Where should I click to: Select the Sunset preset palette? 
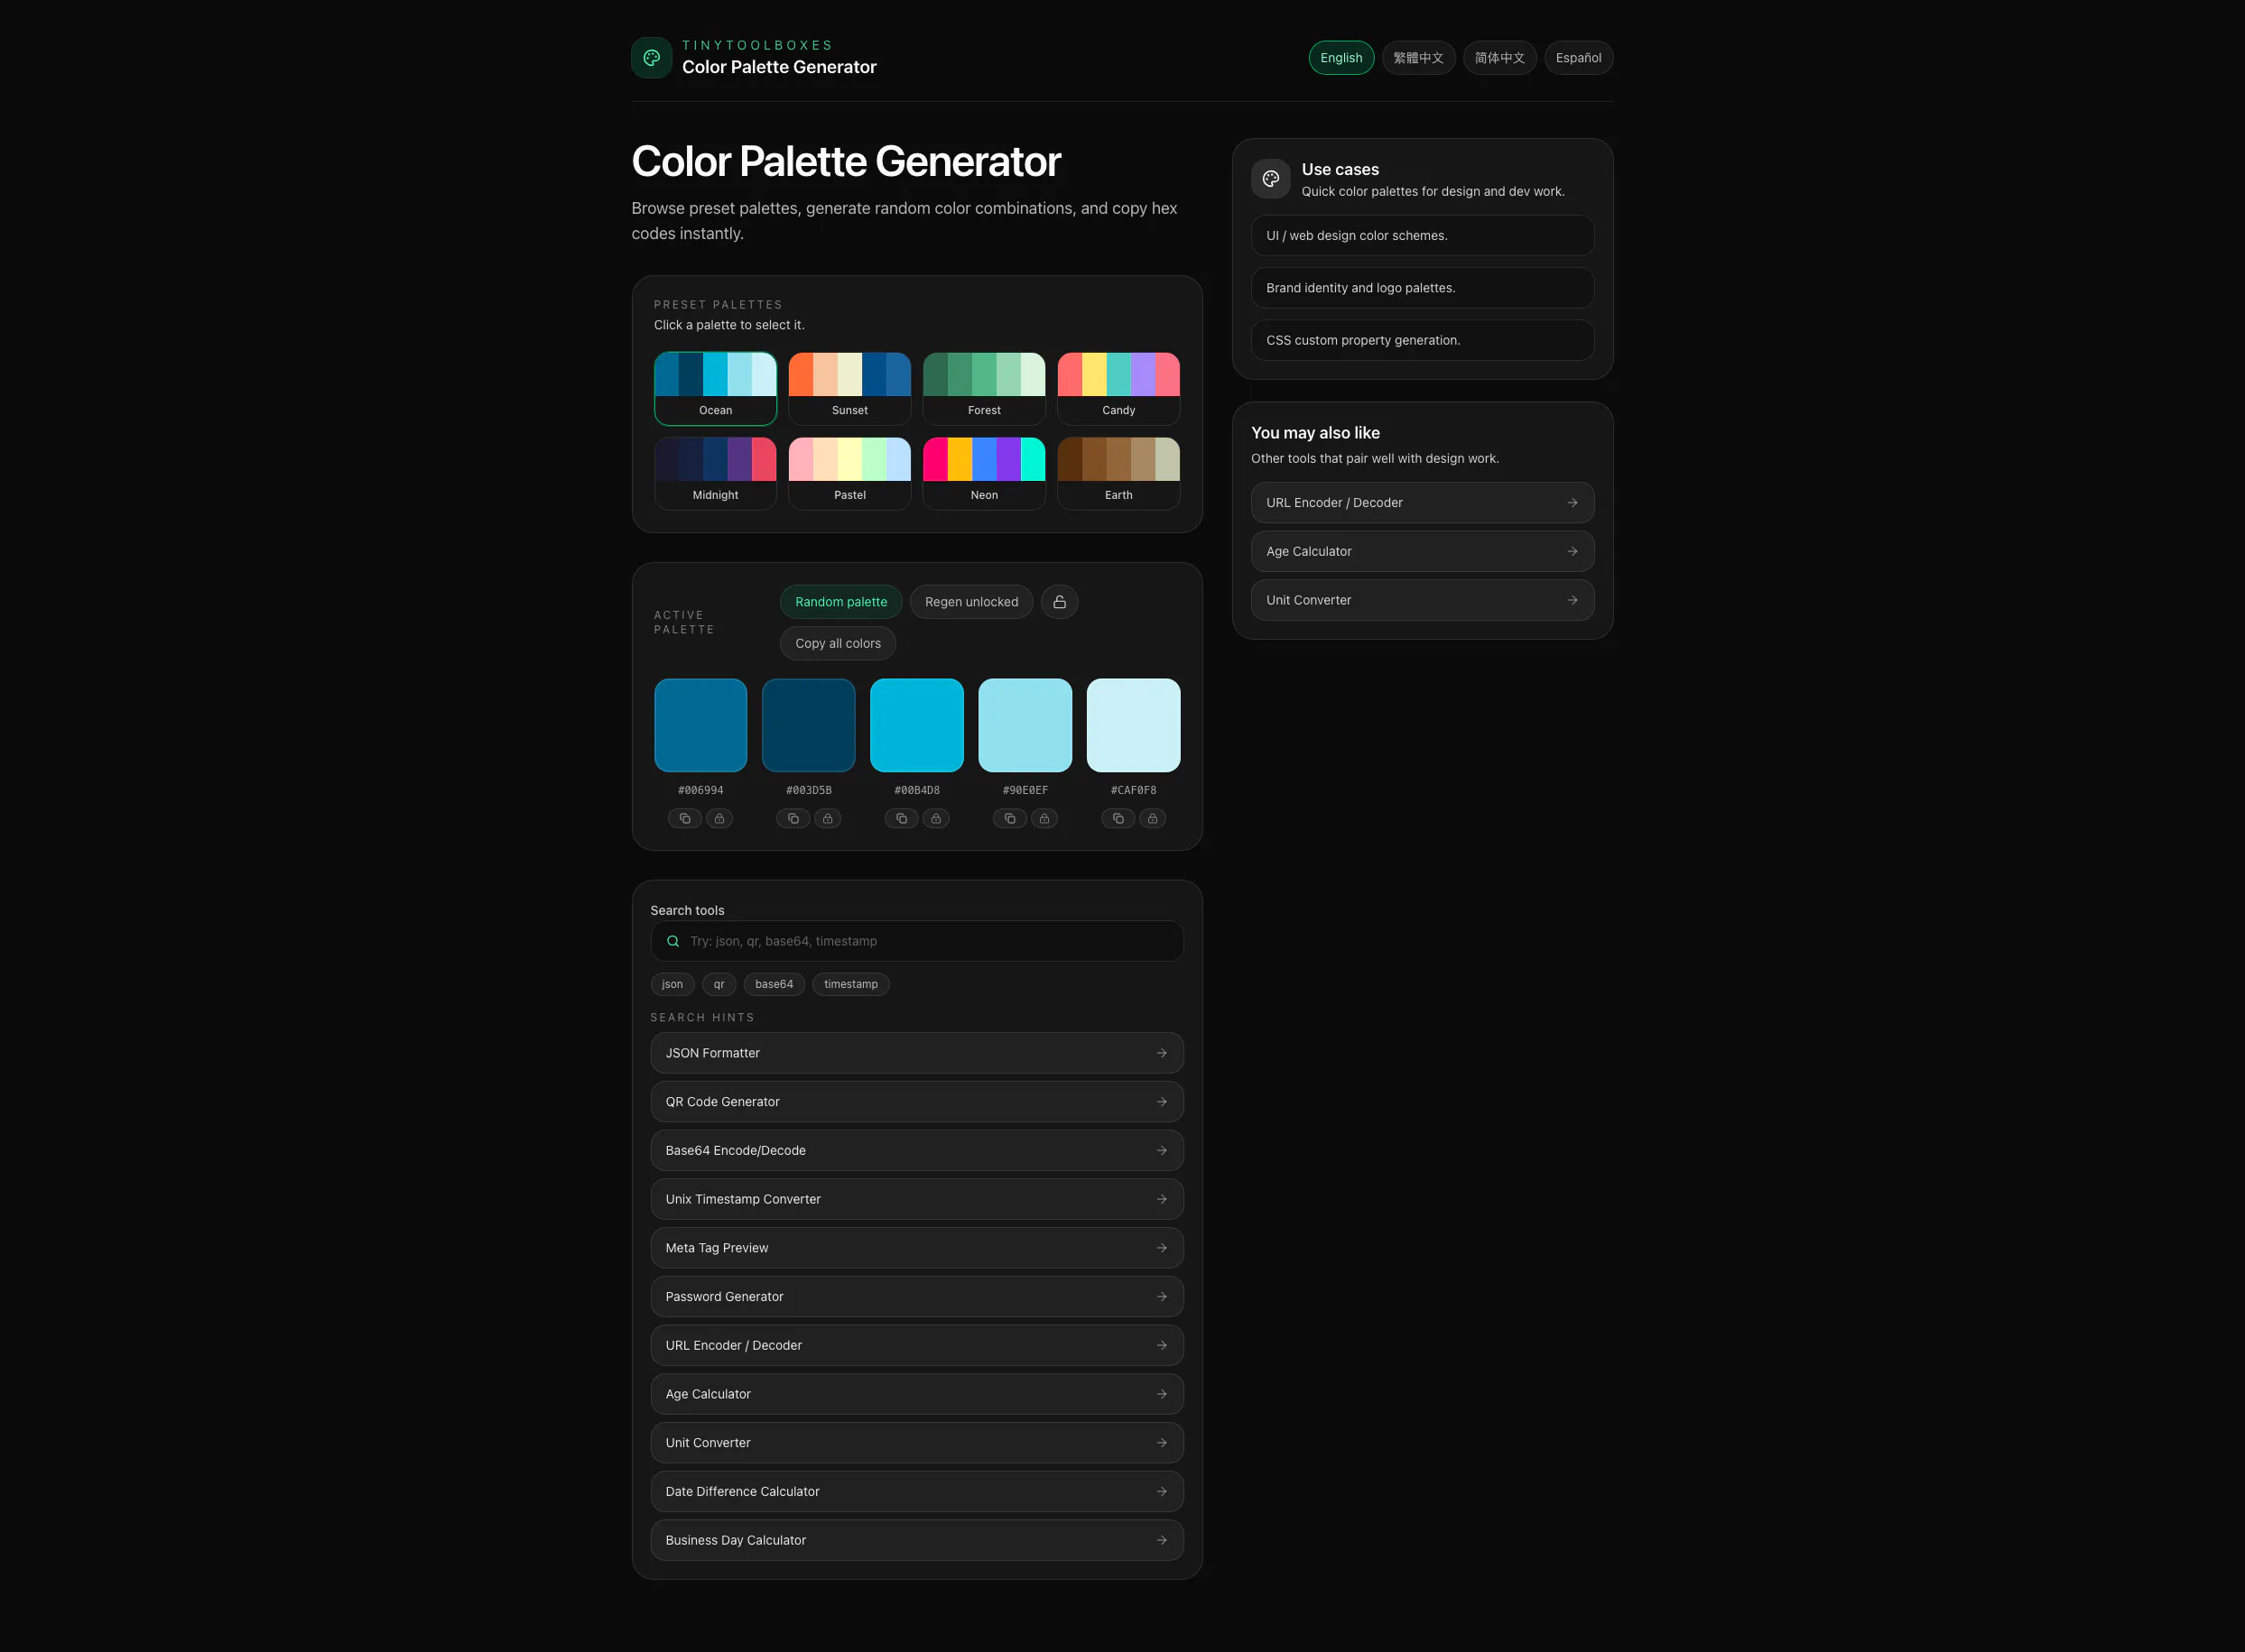pos(849,389)
